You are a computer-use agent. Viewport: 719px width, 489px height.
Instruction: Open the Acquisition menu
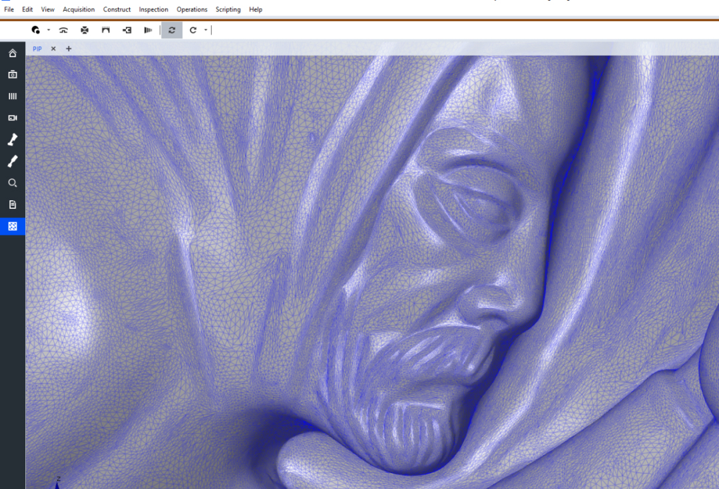click(79, 9)
